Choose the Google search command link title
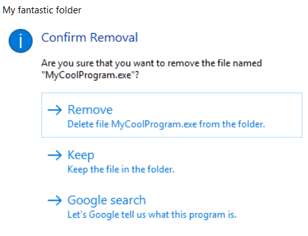The width and height of the screenshot is (308, 236). click(x=107, y=200)
